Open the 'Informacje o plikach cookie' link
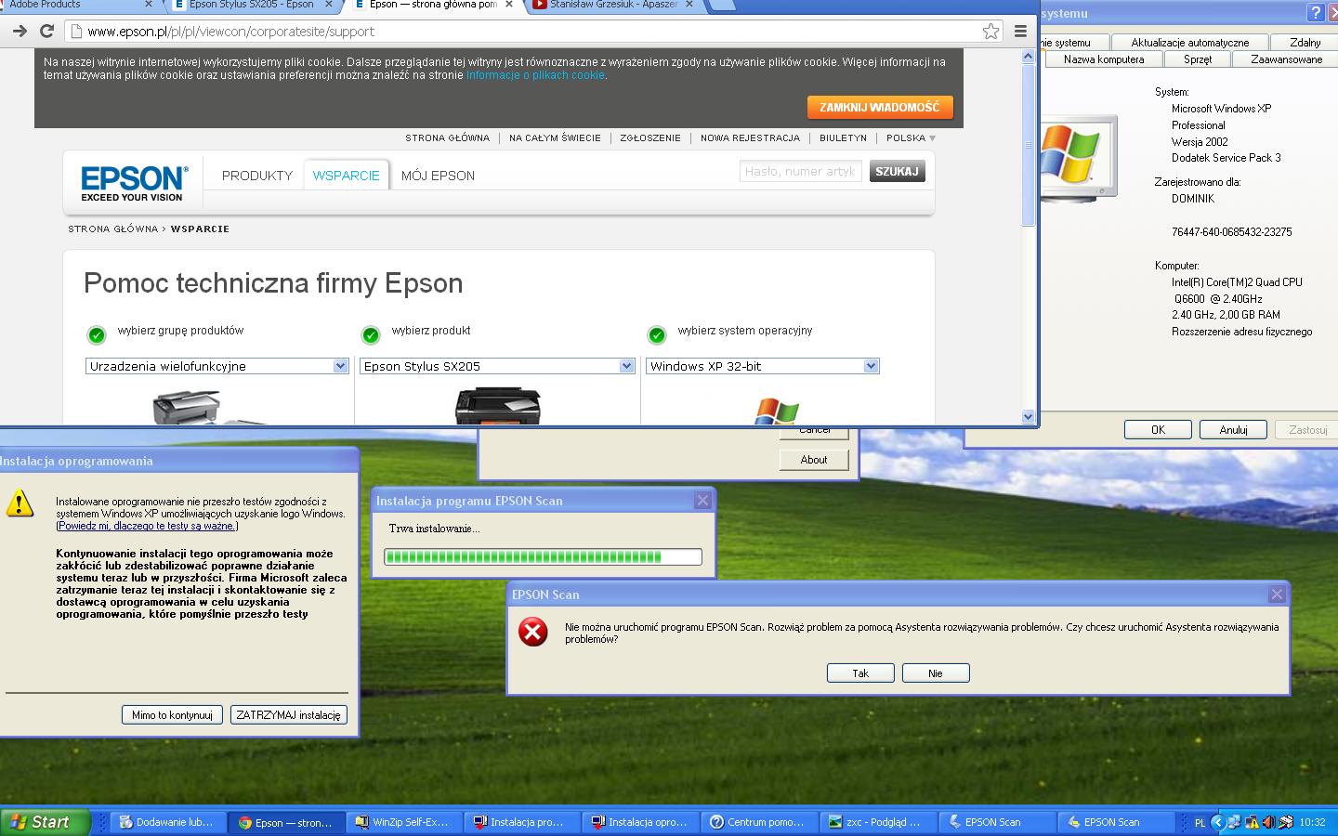This screenshot has height=836, width=1338. (535, 75)
